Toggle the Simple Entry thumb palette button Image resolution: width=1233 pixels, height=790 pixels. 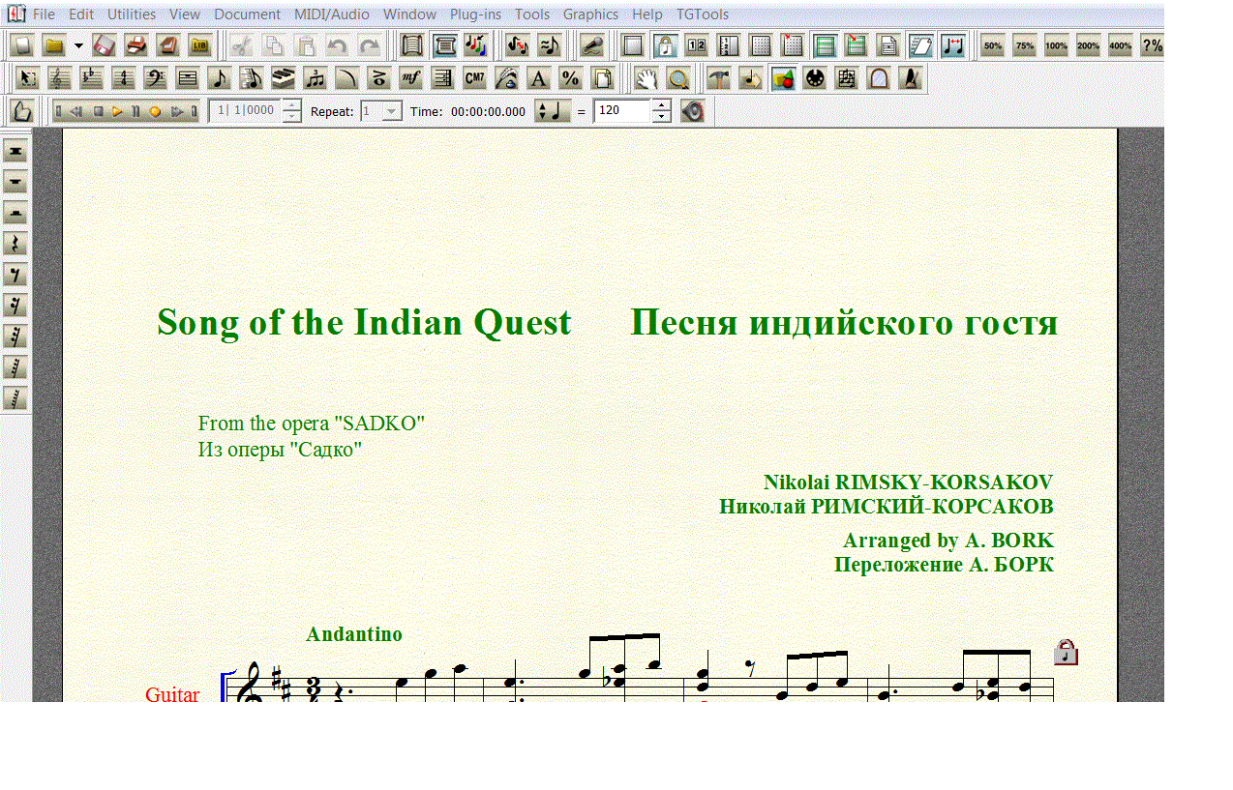[x=22, y=111]
